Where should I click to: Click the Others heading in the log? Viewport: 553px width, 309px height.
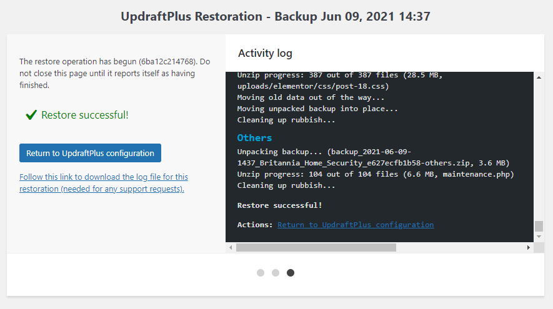point(254,138)
